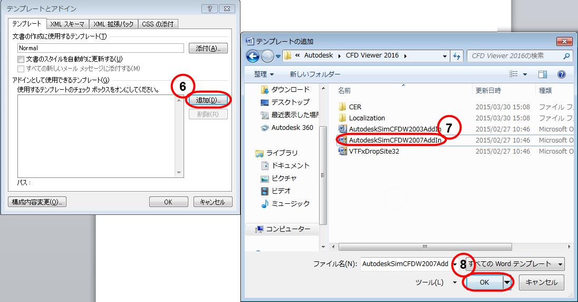Click キャンセル in the Templates and Add-ins dialog

213,202
